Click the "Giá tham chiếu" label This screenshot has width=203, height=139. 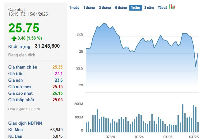point(23,67)
